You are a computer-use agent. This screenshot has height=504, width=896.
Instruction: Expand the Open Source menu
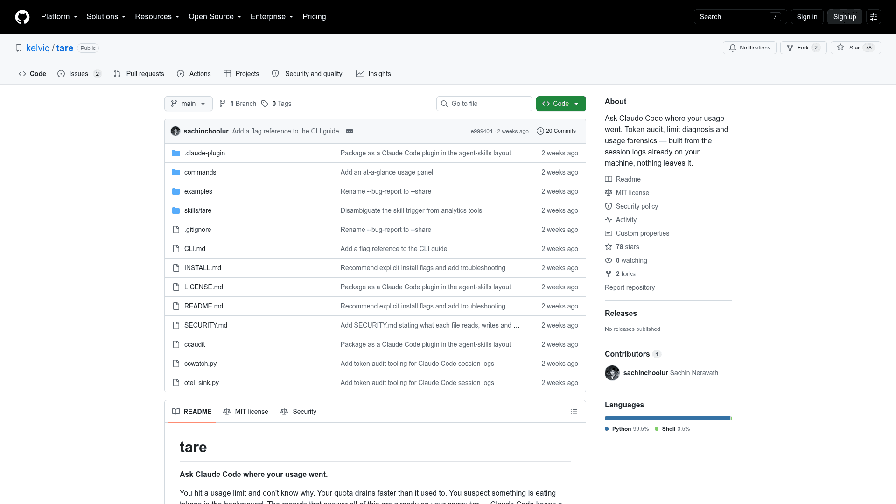(x=215, y=17)
